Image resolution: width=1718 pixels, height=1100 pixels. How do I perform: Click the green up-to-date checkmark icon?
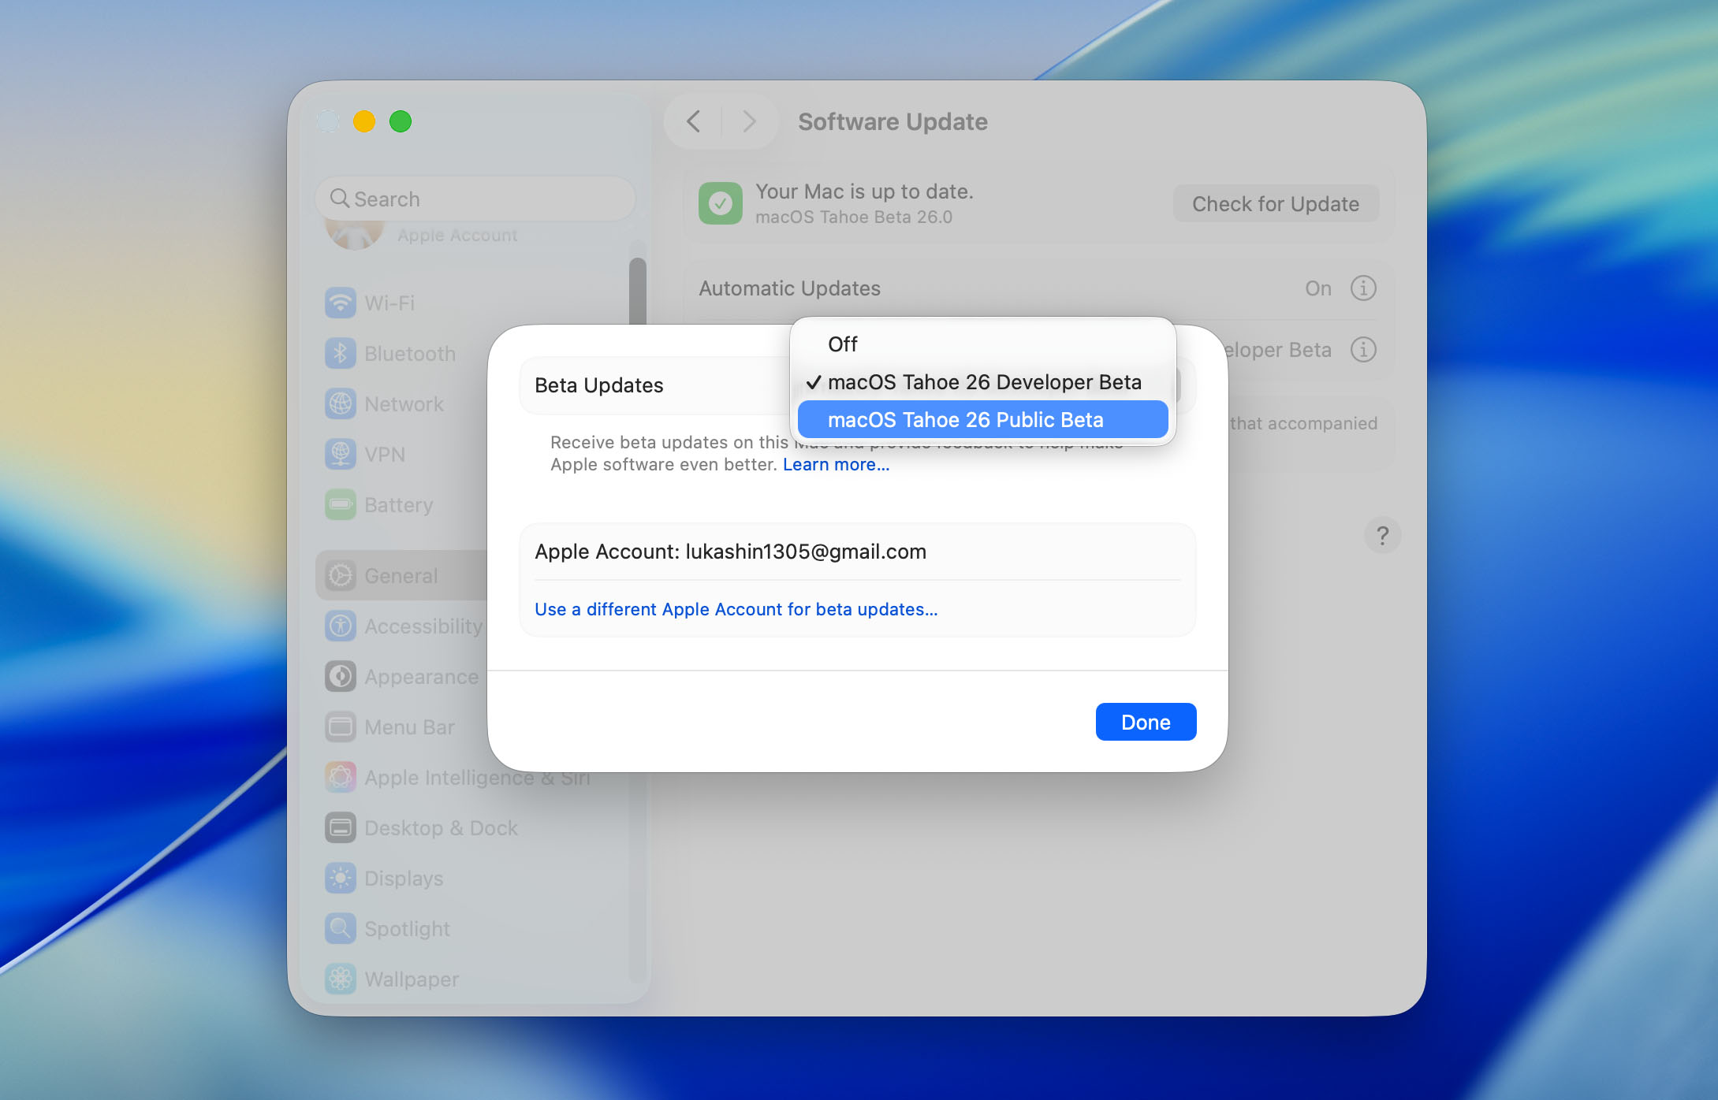(720, 203)
